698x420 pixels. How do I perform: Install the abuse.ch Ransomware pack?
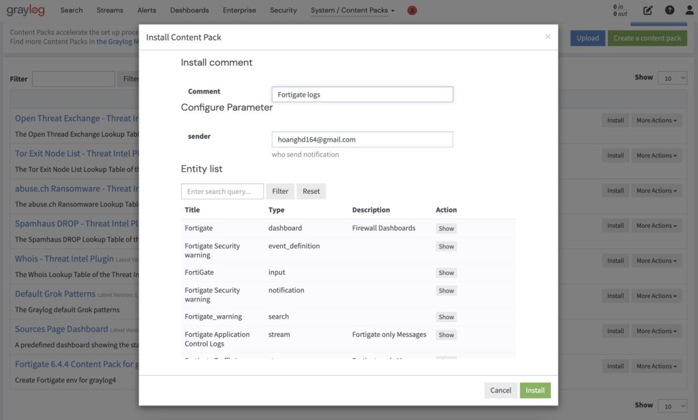616,191
